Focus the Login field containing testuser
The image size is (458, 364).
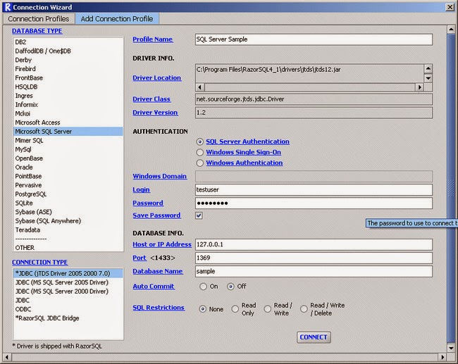point(314,189)
